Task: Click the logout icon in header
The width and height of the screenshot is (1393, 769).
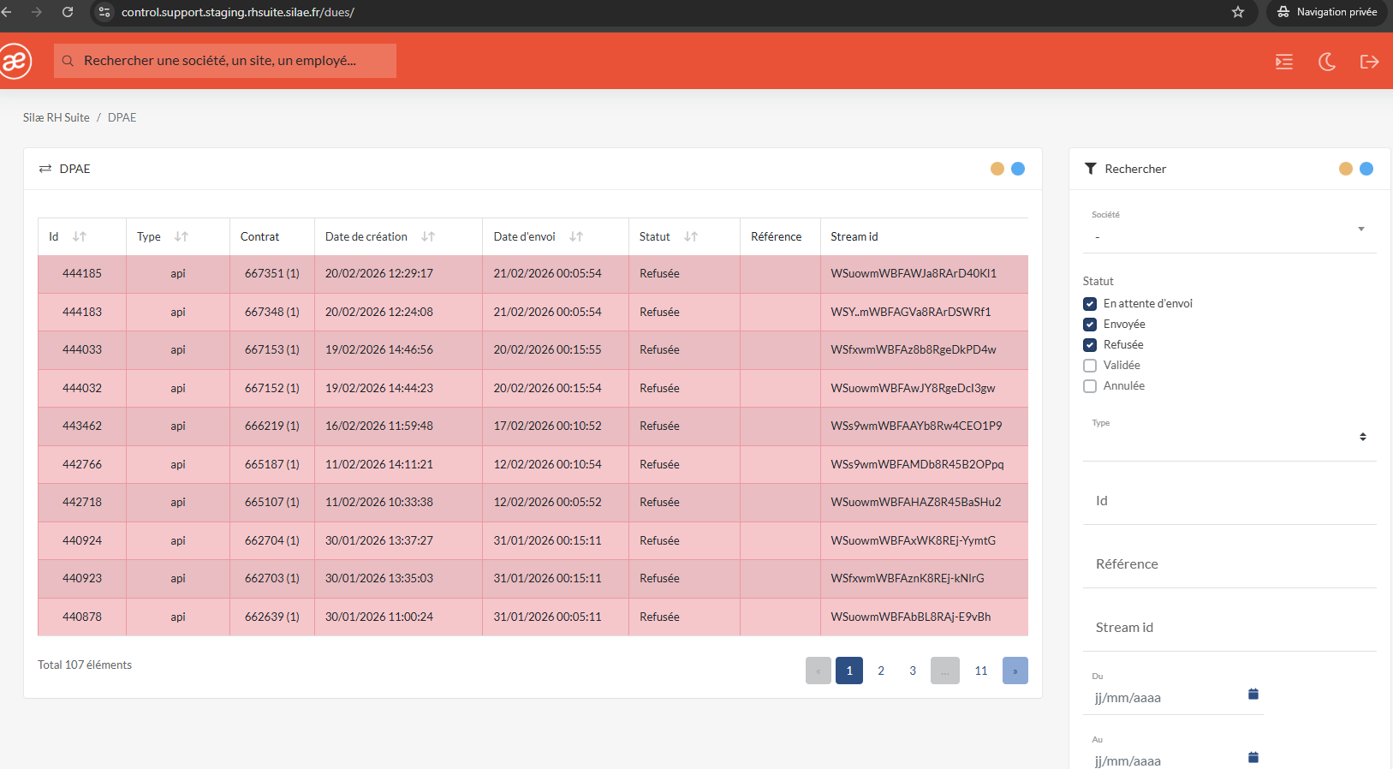Action: point(1369,62)
